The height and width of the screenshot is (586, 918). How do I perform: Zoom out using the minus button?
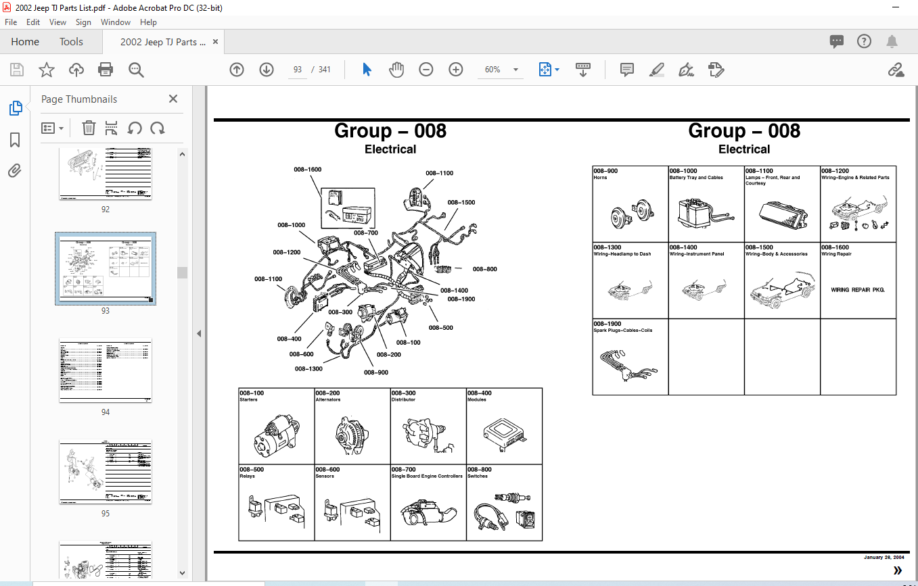(426, 70)
